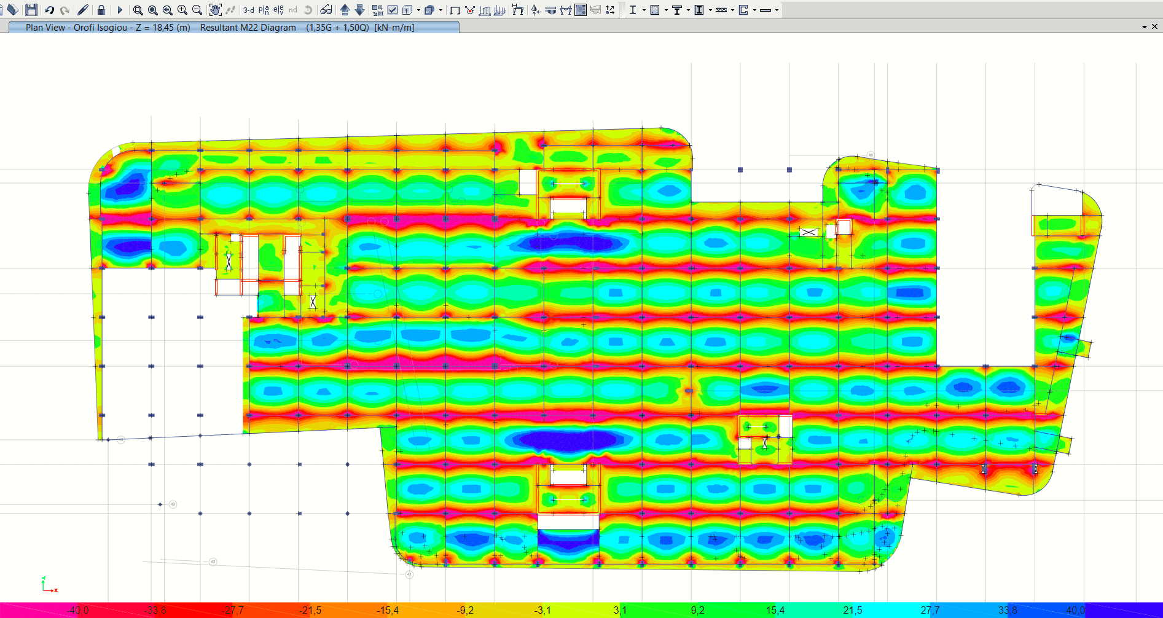Click the display shell loads icon
Viewport: 1163px width, 618px height.
(499, 10)
